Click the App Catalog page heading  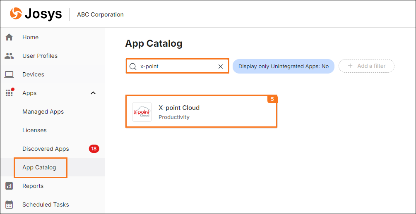click(154, 44)
